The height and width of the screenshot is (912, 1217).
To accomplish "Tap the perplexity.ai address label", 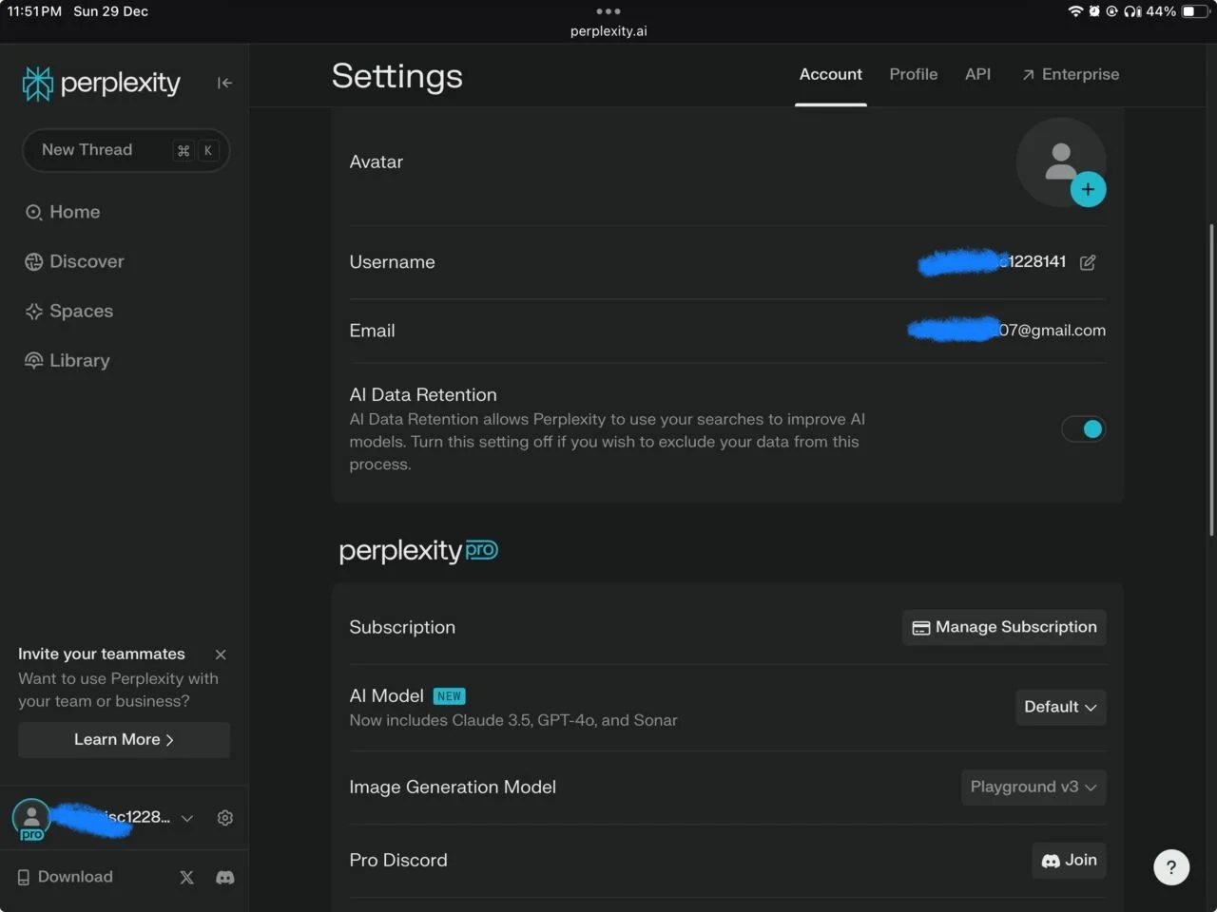I will (x=608, y=31).
